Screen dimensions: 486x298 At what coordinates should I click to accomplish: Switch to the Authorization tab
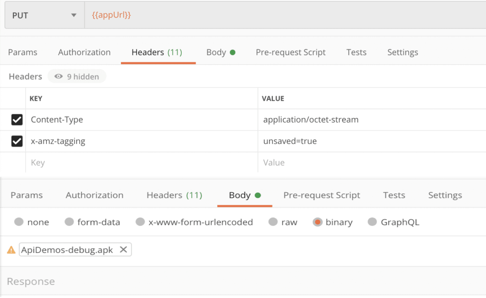tap(94, 195)
